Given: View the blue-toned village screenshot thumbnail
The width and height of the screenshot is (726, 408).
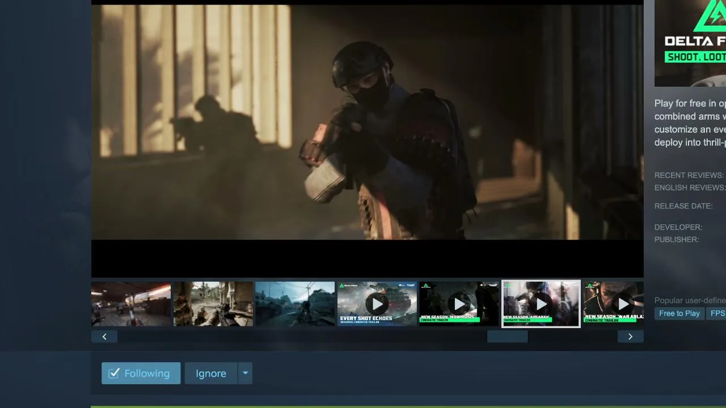Looking at the screenshot, I should click(x=295, y=304).
